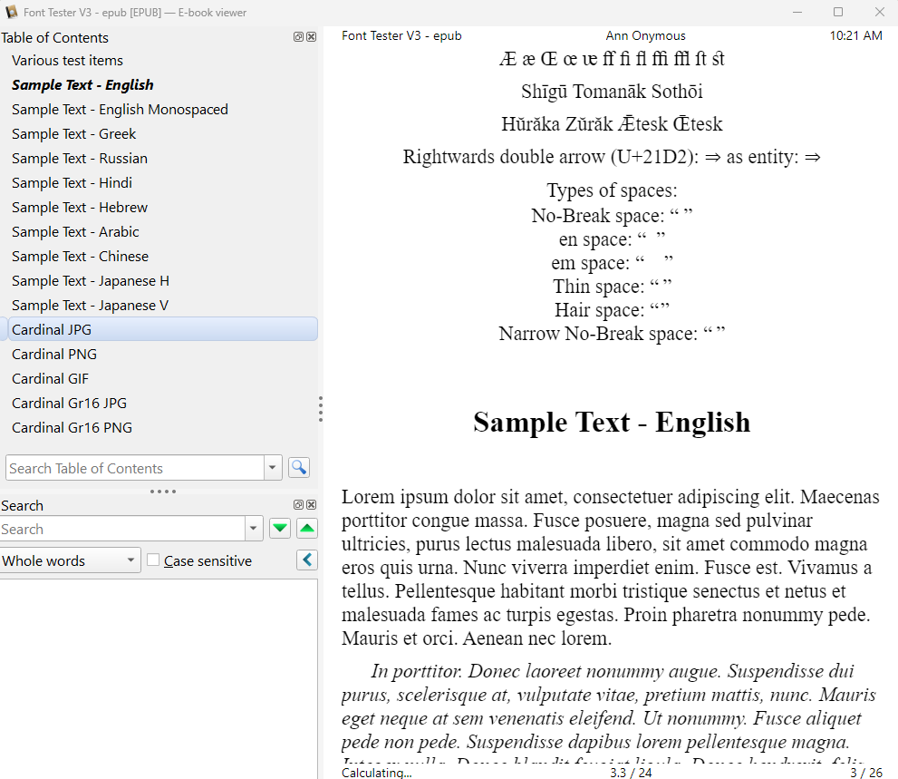Viewport: 898px width, 779px height.
Task: Open Sample Text - Japanese H
Action: click(x=91, y=281)
